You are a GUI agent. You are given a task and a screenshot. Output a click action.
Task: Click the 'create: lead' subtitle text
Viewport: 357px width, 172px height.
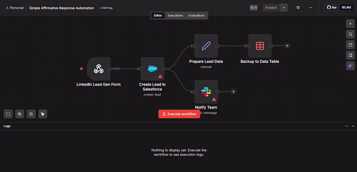point(152,95)
